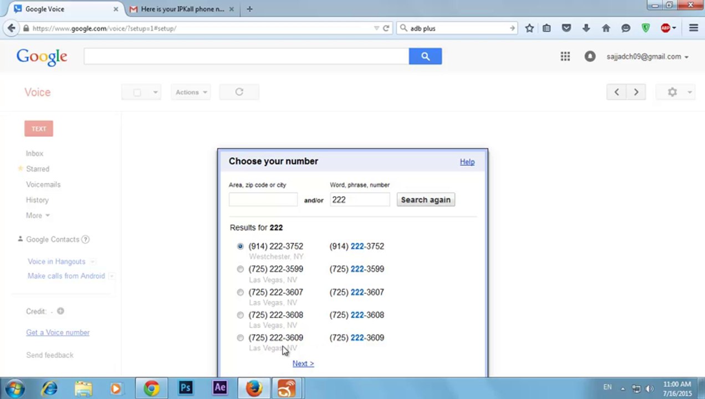
Task: Expand the More menu in sidebar
Action: tap(38, 216)
